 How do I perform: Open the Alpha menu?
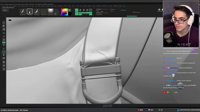tap(3, 6)
